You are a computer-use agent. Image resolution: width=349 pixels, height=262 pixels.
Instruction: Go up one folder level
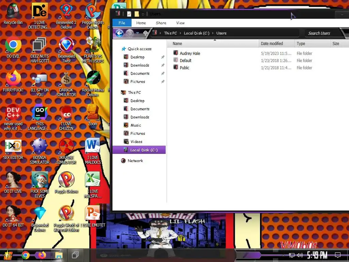tap(145, 33)
